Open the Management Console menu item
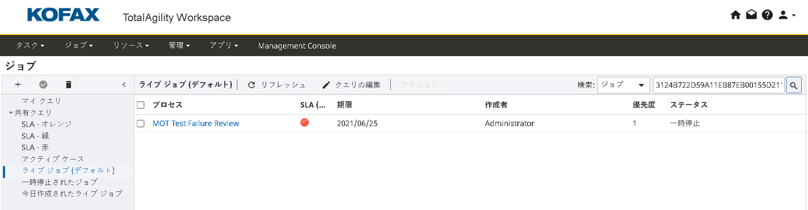 (x=297, y=46)
